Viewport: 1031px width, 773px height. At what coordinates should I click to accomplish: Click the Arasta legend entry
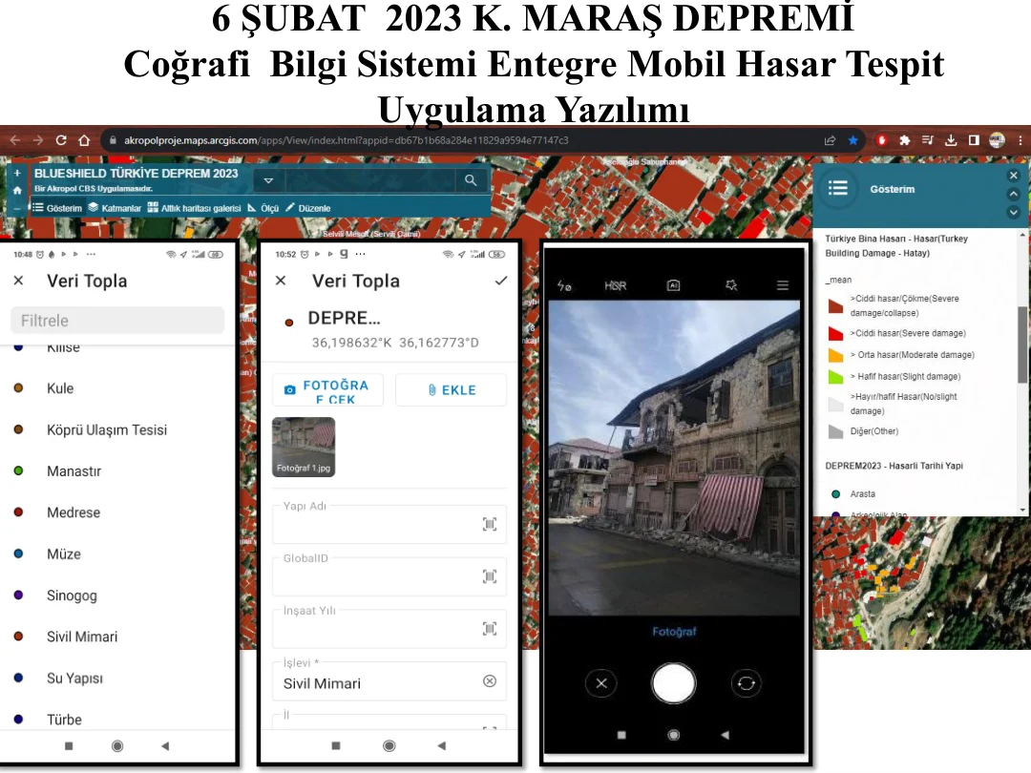pyautogui.click(x=852, y=493)
